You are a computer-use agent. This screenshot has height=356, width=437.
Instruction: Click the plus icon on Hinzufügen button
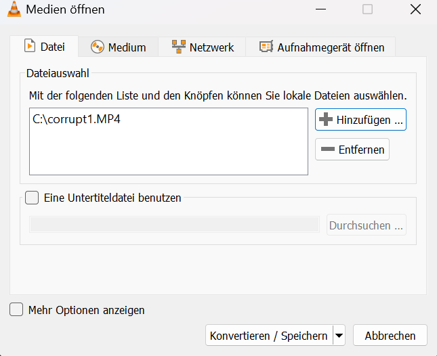[326, 119]
